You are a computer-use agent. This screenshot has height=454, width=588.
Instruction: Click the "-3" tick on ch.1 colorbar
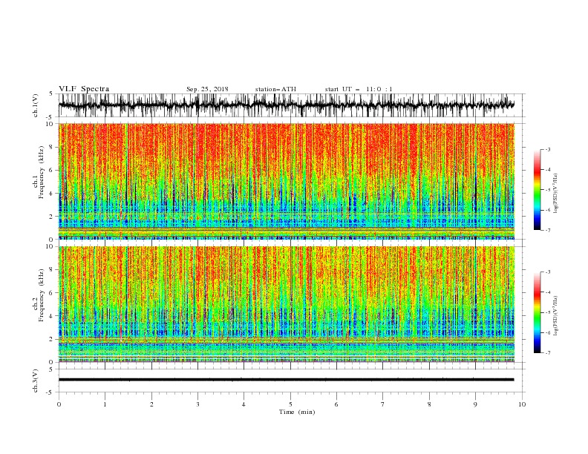[x=548, y=149]
